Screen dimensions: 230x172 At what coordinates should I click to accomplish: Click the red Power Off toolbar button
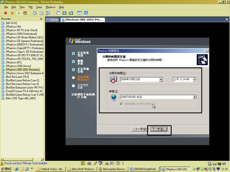click(x=5, y=13)
